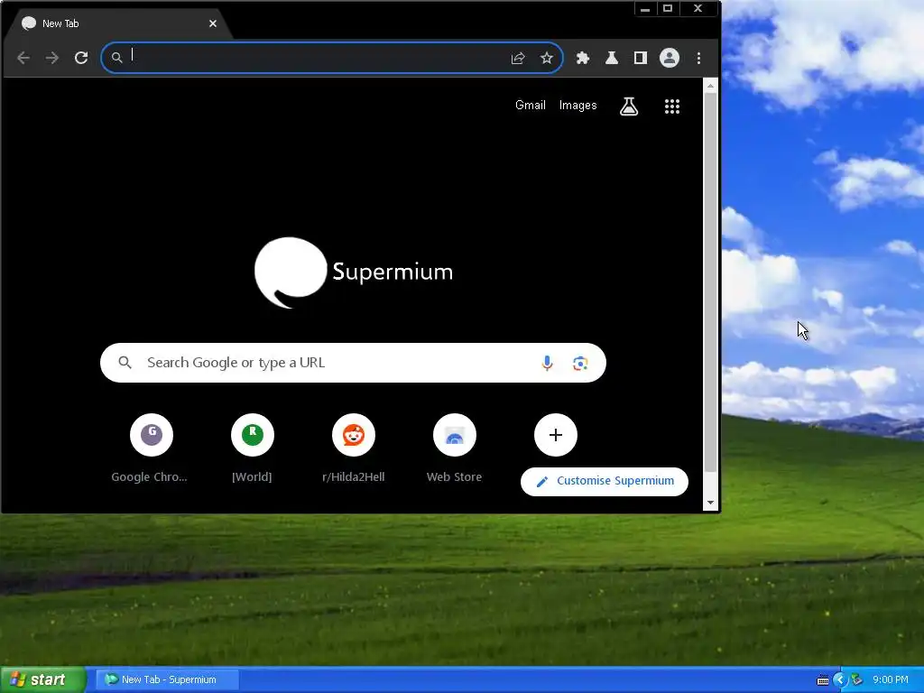Search by image with the Lens icon
Viewport: 924px width, 693px height.
(580, 363)
